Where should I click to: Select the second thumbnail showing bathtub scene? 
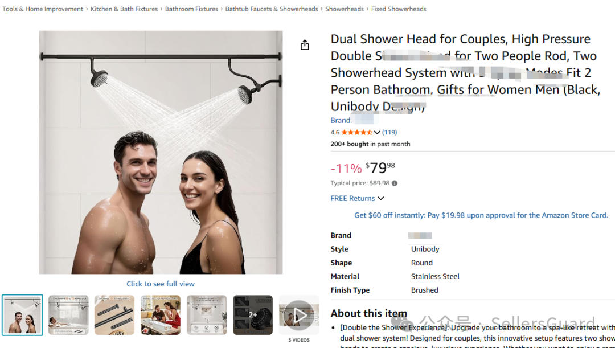69,315
